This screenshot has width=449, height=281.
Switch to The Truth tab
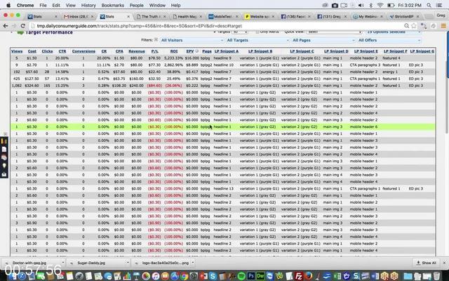click(150, 17)
